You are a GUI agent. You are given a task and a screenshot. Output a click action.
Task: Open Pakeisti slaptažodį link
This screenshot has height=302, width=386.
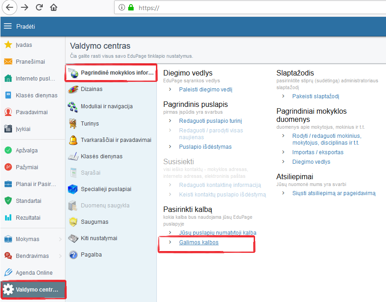316,96
